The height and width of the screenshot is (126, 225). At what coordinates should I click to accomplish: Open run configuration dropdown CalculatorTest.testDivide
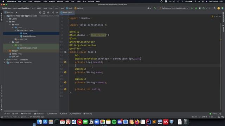click(x=174, y=8)
